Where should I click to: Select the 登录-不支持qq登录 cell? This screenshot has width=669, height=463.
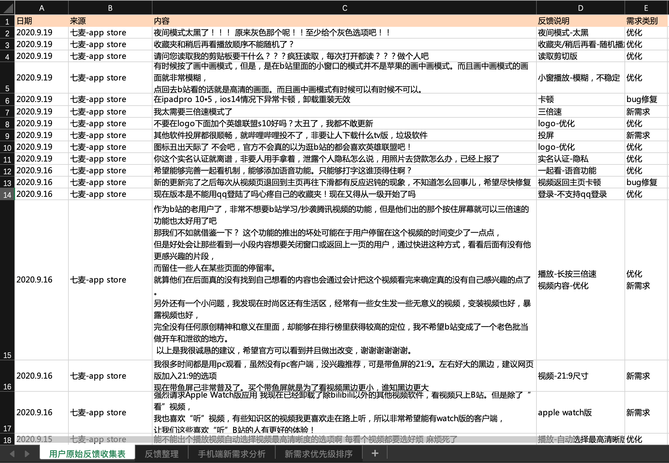click(581, 194)
